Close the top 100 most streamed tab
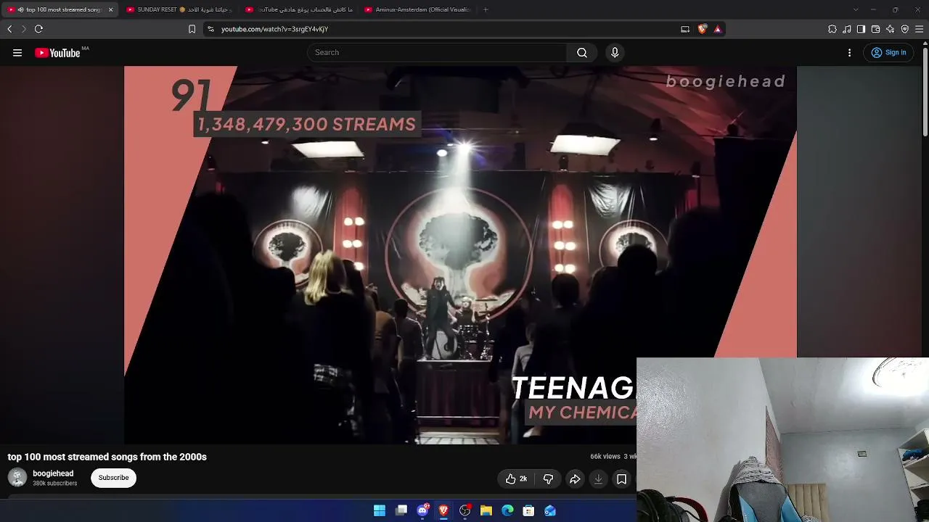Screen dimensions: 929x522 click(x=110, y=9)
